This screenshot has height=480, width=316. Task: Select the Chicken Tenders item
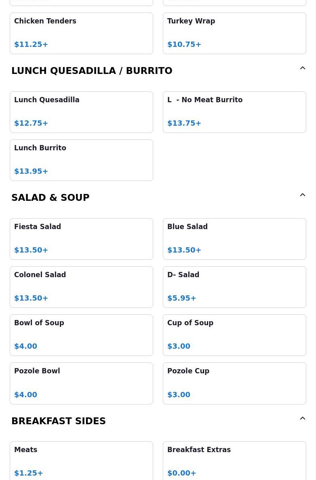click(x=81, y=33)
